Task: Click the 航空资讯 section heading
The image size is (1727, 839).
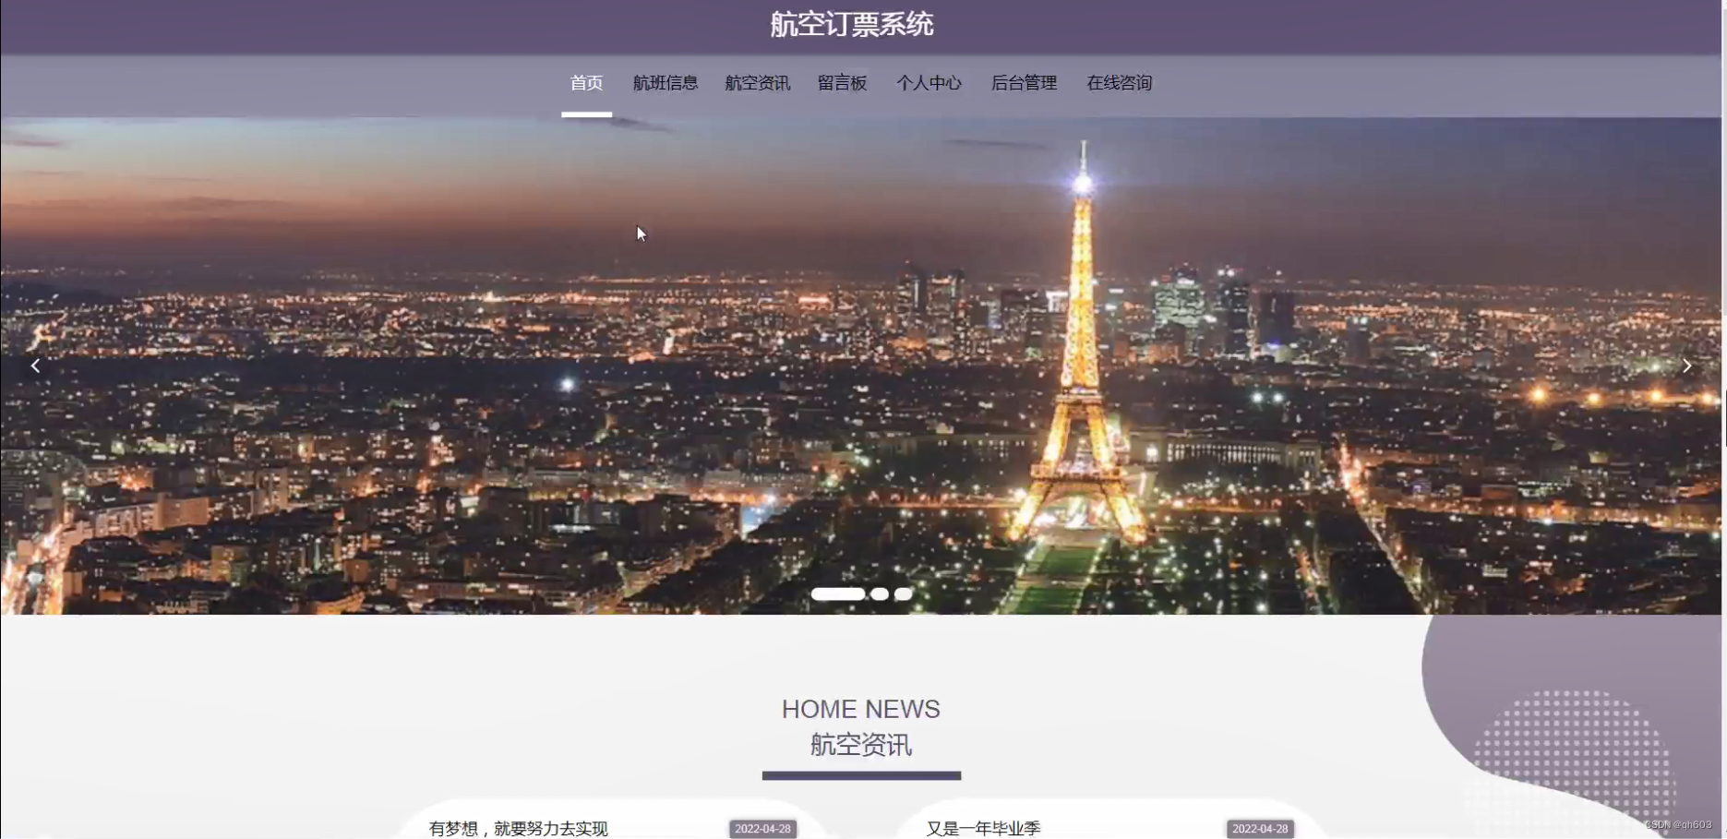Action: pos(861,745)
